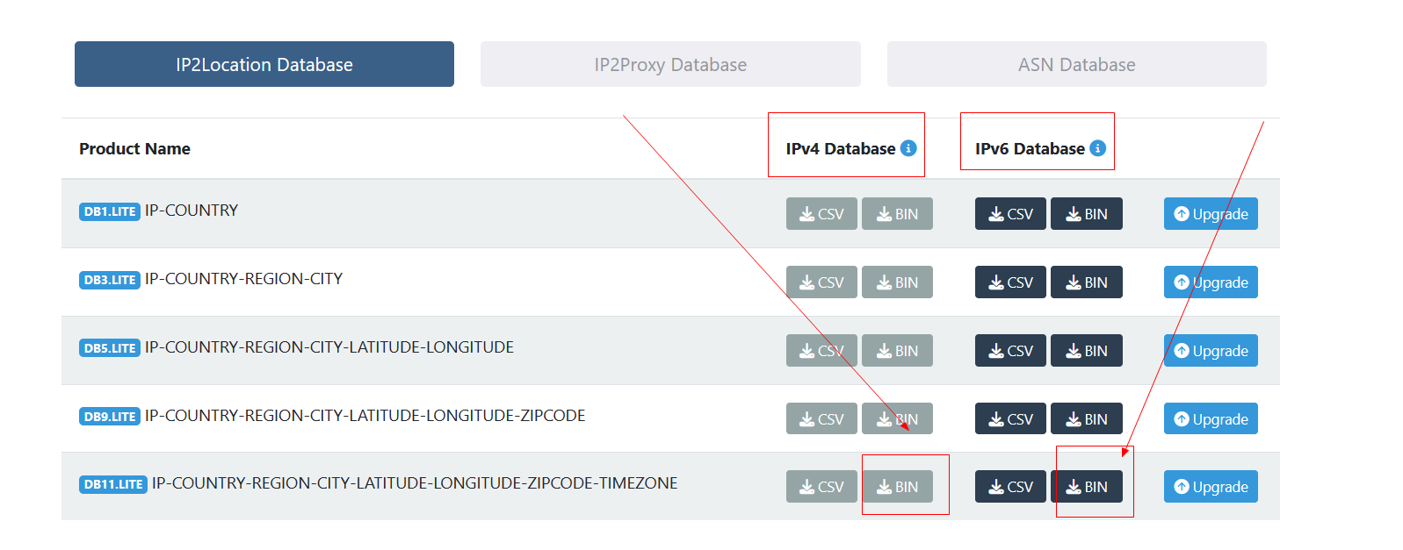The width and height of the screenshot is (1403, 550).
Task: Download DB3.LITE IPv4 BIN file
Action: point(897,282)
